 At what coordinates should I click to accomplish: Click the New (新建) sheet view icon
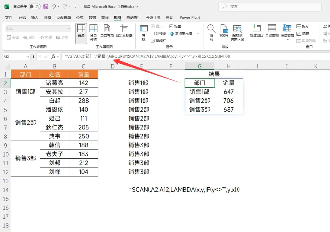(x=42, y=37)
